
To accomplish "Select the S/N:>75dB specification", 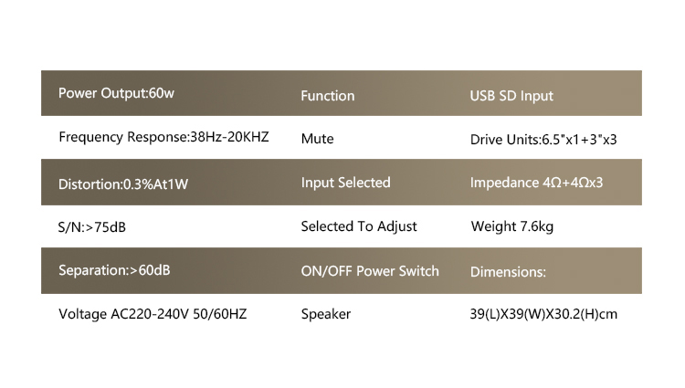I will pyautogui.click(x=91, y=227).
